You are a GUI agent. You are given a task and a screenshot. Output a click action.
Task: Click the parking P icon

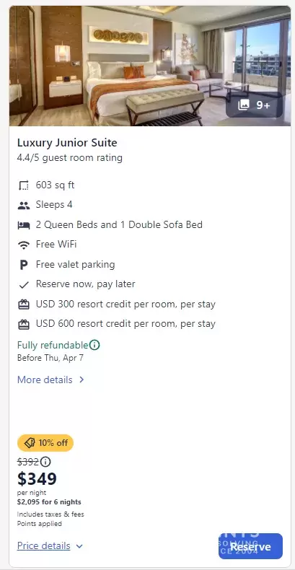[x=23, y=265]
